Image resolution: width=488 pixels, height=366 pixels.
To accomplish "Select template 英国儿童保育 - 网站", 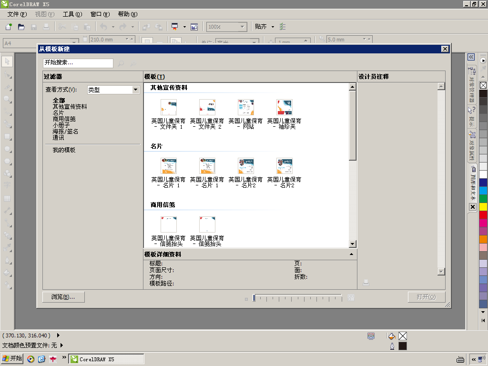I will 245,114.
